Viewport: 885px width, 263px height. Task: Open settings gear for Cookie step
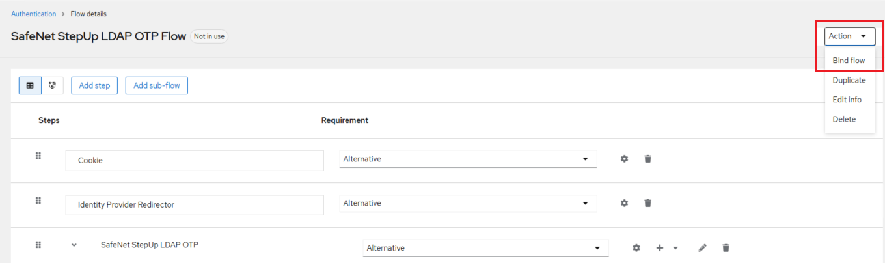[x=625, y=159]
